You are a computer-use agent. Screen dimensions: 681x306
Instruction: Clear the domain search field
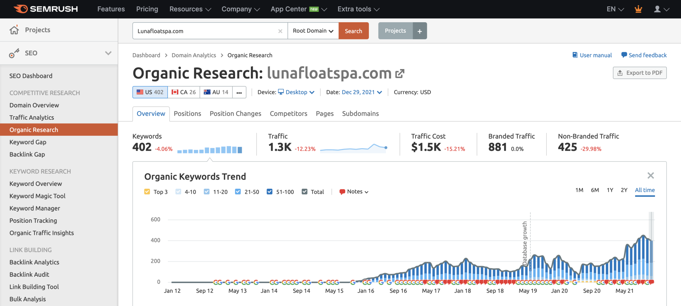pyautogui.click(x=280, y=31)
